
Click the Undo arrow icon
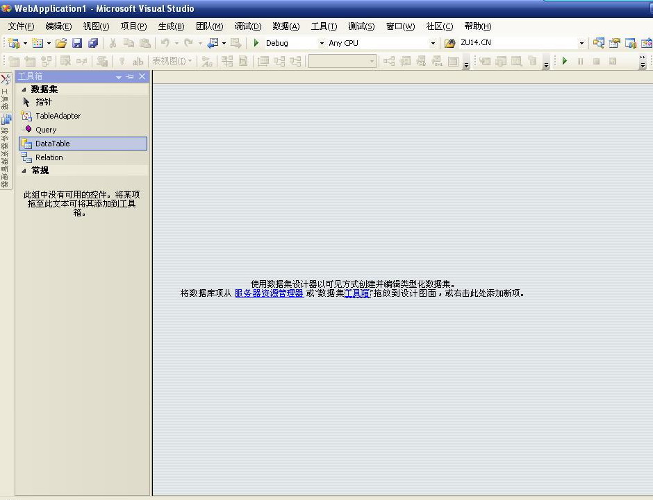tap(165, 43)
